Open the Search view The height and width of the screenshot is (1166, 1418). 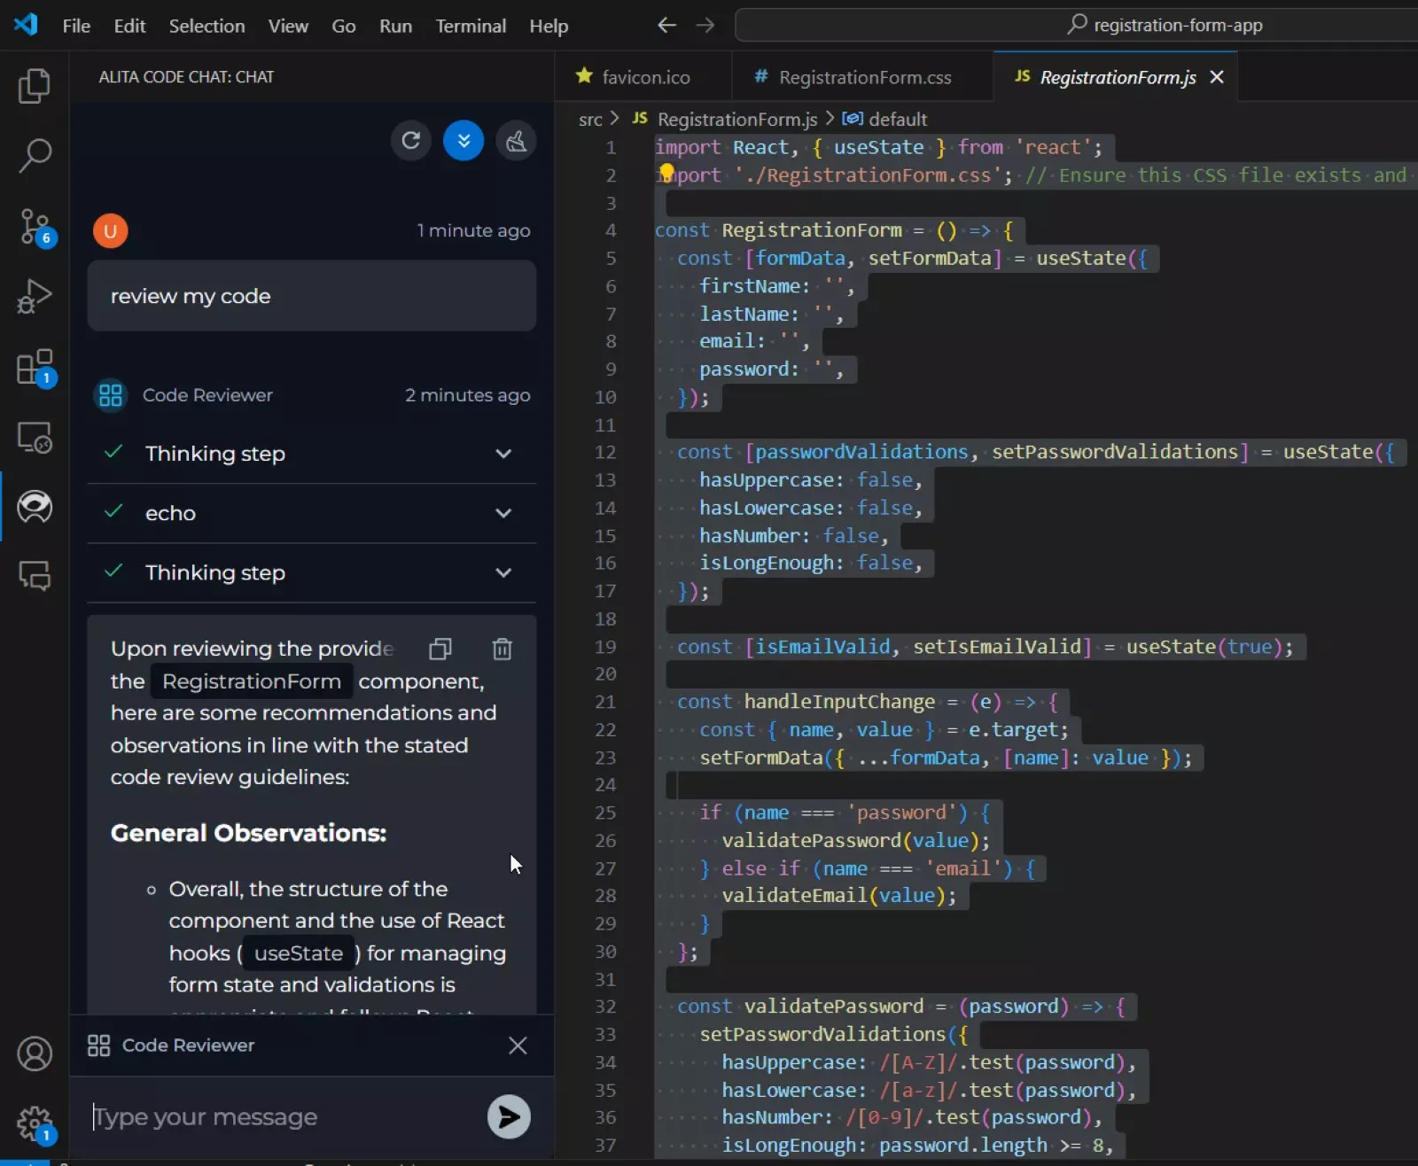coord(35,156)
